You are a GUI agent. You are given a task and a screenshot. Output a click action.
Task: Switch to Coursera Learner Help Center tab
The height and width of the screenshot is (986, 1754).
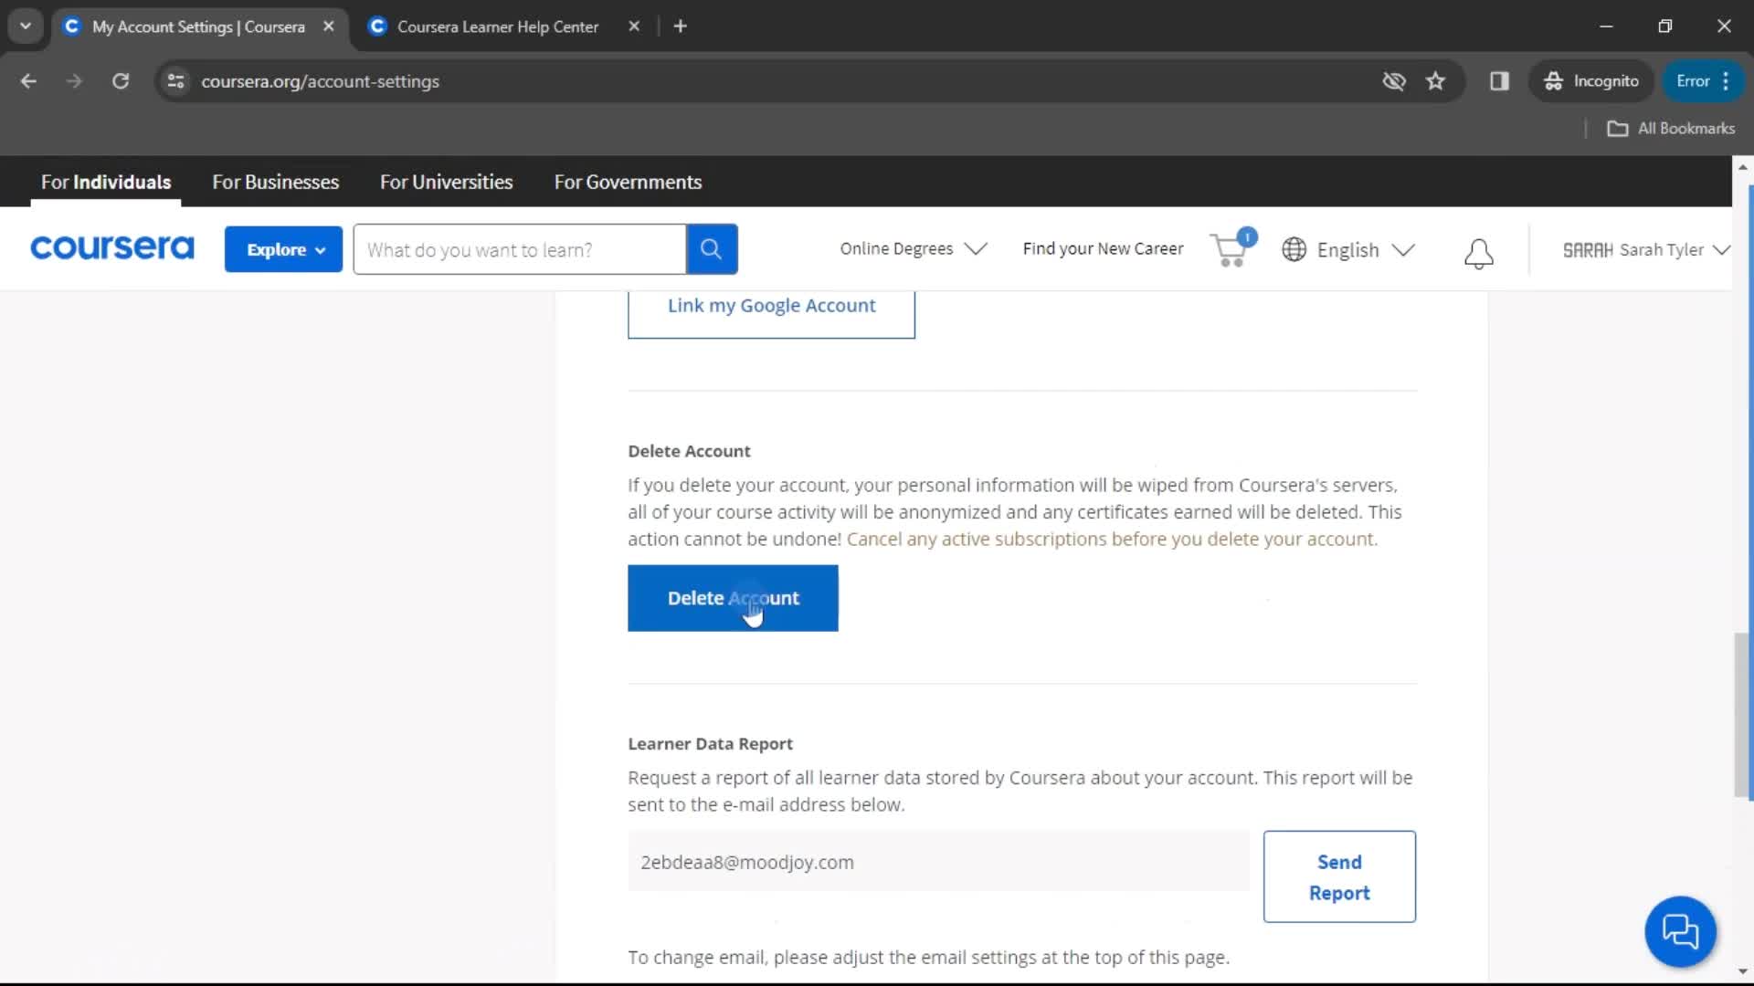point(498,26)
